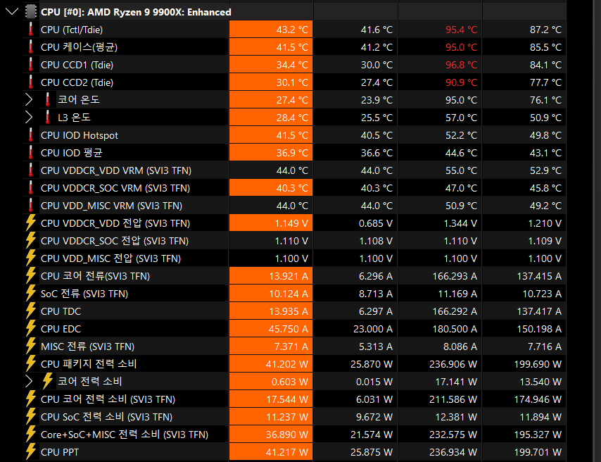
Task: Click thermometer icon beside 코어 온도
Action: click(48, 100)
